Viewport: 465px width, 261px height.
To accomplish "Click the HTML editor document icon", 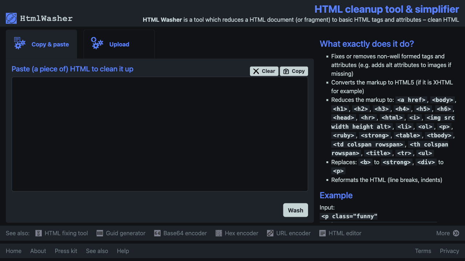I will tap(323, 233).
